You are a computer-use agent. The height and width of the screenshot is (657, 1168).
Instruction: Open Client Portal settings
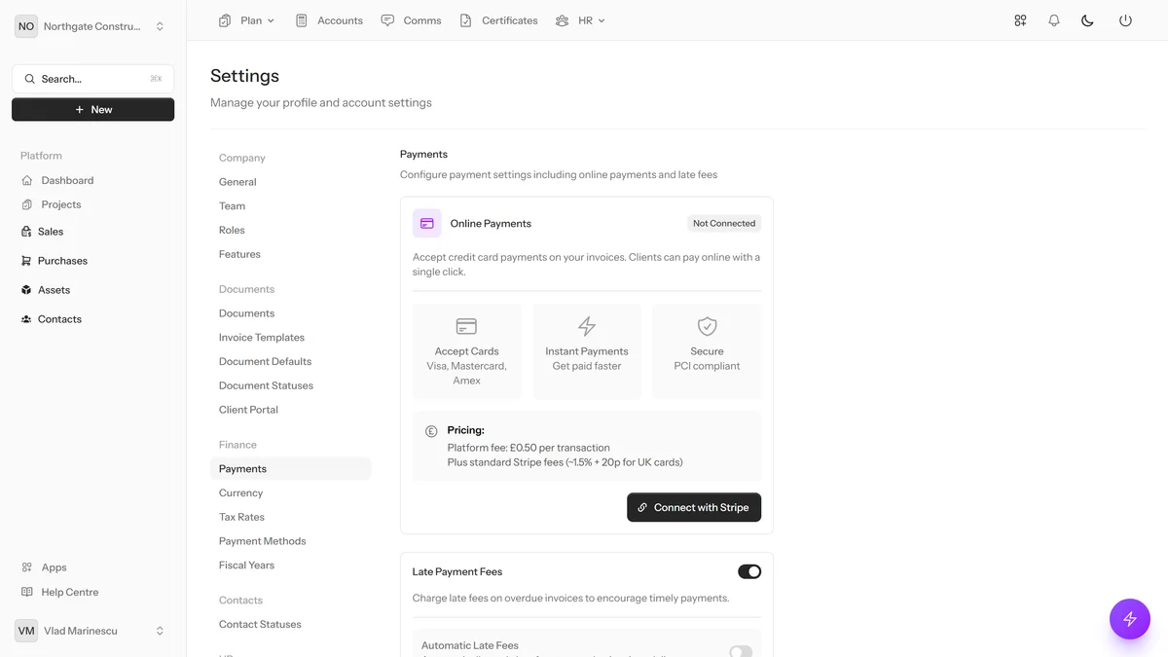(248, 410)
